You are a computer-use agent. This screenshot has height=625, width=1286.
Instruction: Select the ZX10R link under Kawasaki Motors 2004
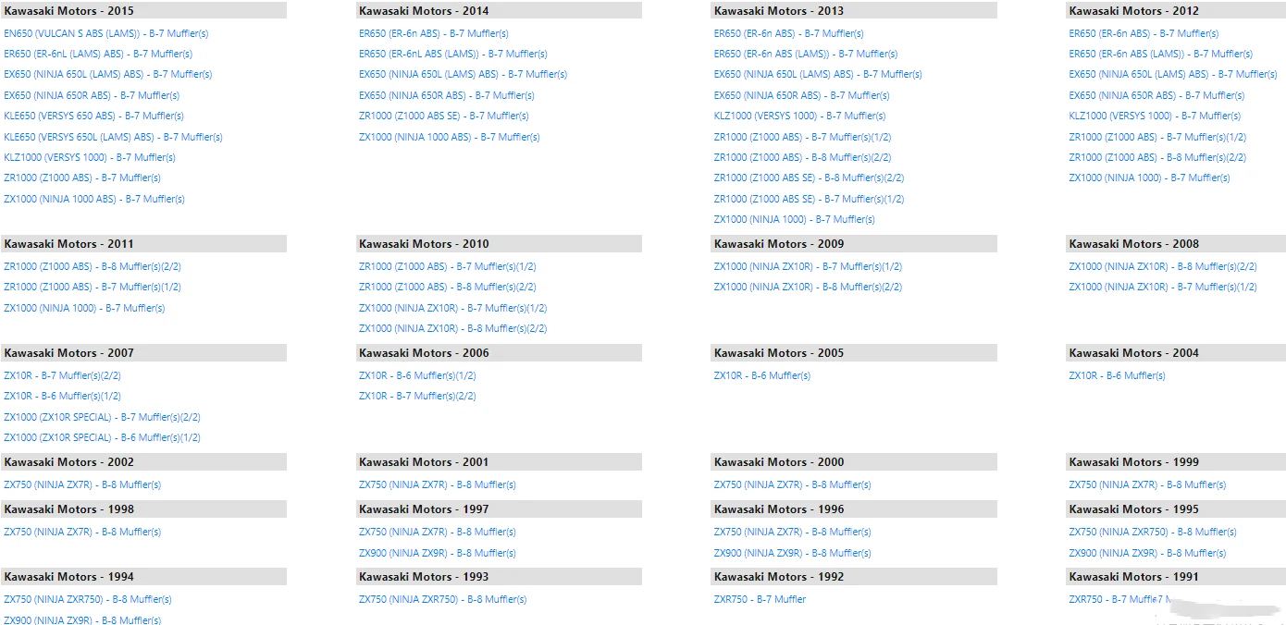point(1117,375)
